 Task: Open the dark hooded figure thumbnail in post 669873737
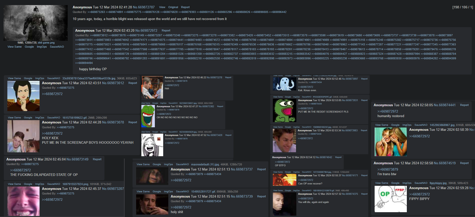tap(152, 176)
